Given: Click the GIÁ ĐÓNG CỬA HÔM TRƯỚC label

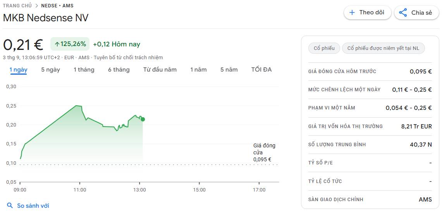Looking at the screenshot, I should coord(342,72).
